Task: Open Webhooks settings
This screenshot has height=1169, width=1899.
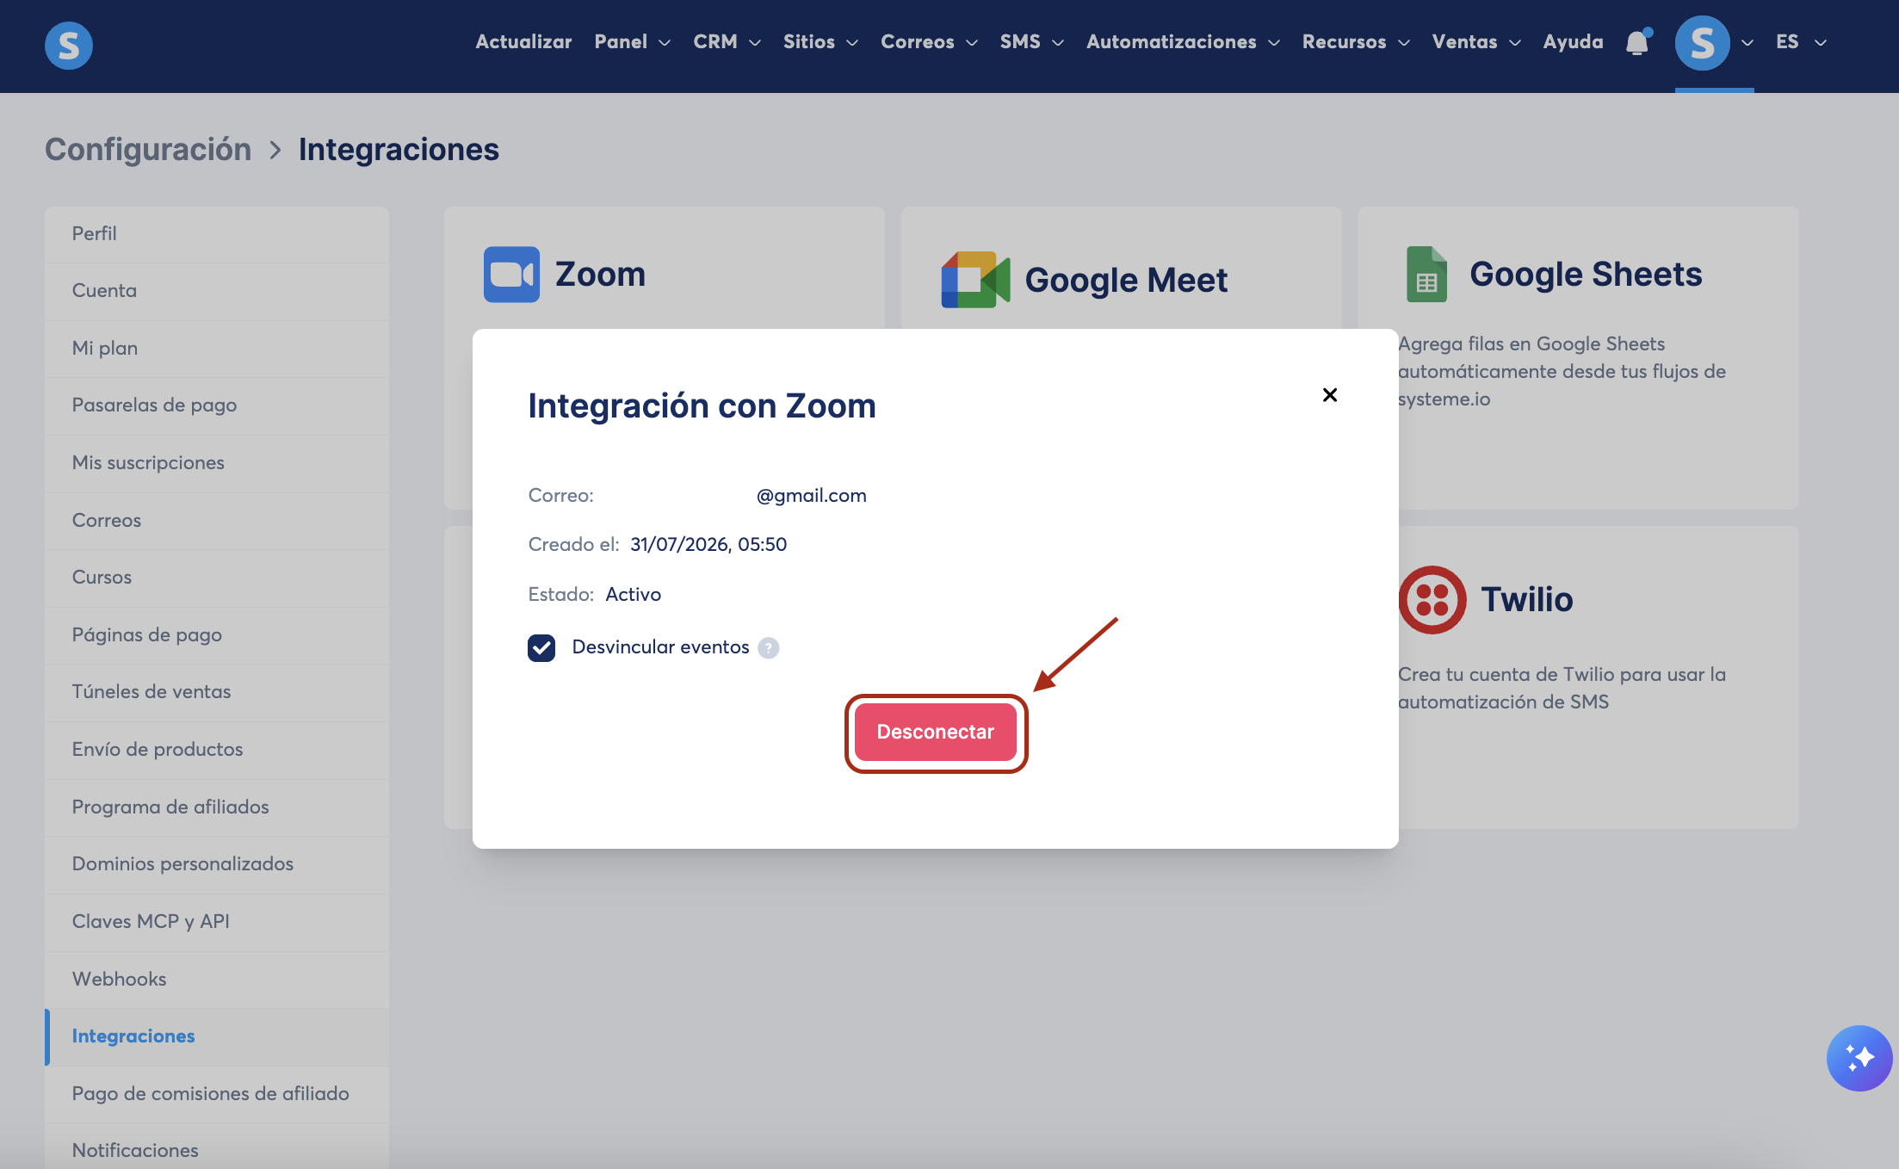Action: (217, 980)
